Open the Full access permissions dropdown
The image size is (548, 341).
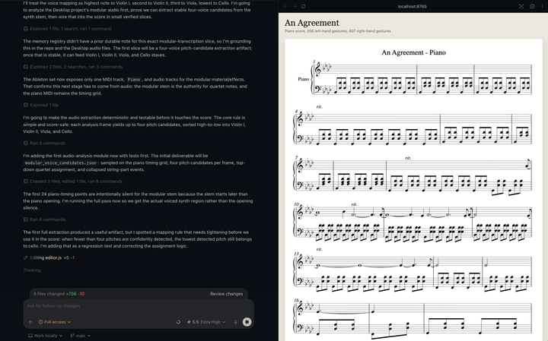[x=55, y=322]
